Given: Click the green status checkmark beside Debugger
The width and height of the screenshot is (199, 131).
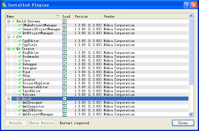Looking at the screenshot, I should (x=20, y=64).
